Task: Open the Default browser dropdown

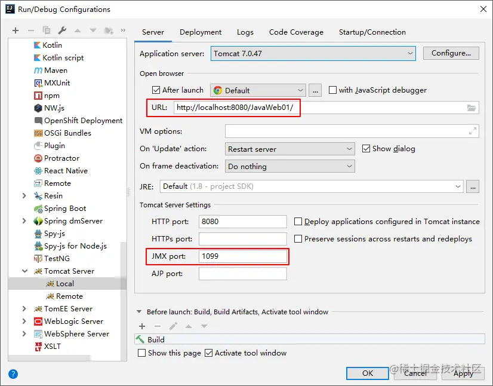Action: point(258,90)
